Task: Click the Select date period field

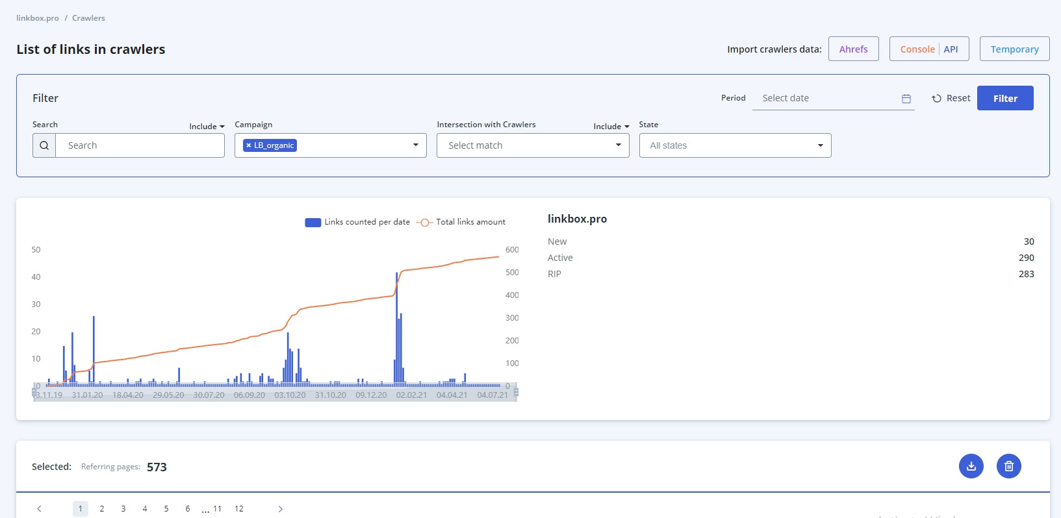Action: click(834, 98)
